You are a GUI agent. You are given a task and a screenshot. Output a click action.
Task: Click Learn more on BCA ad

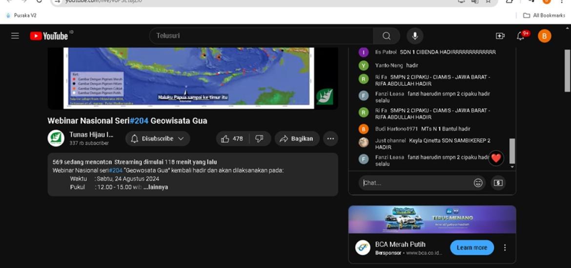coord(472,248)
